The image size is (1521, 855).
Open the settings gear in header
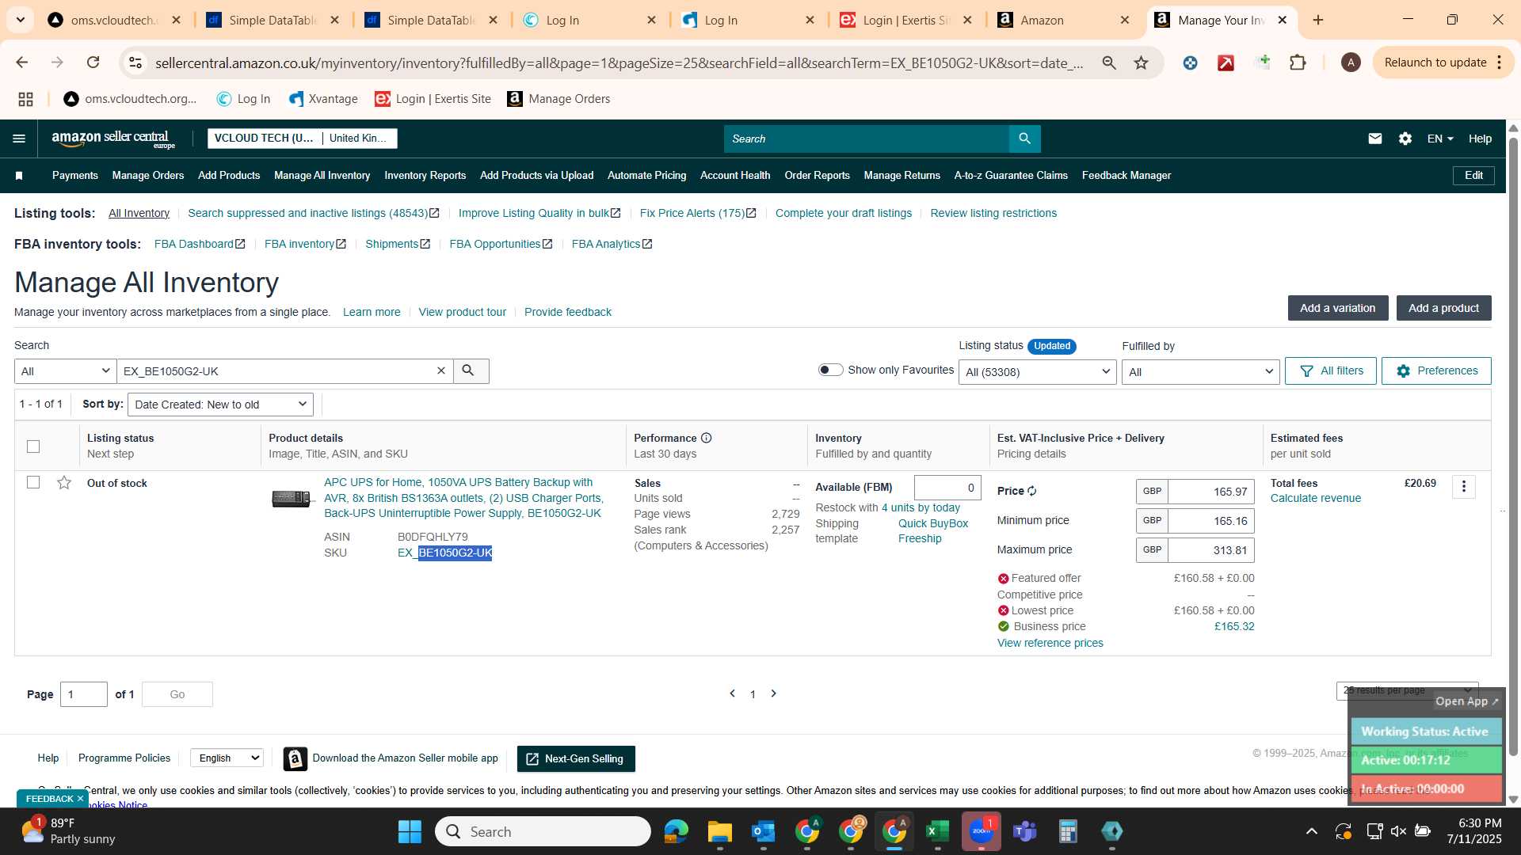tap(1405, 139)
